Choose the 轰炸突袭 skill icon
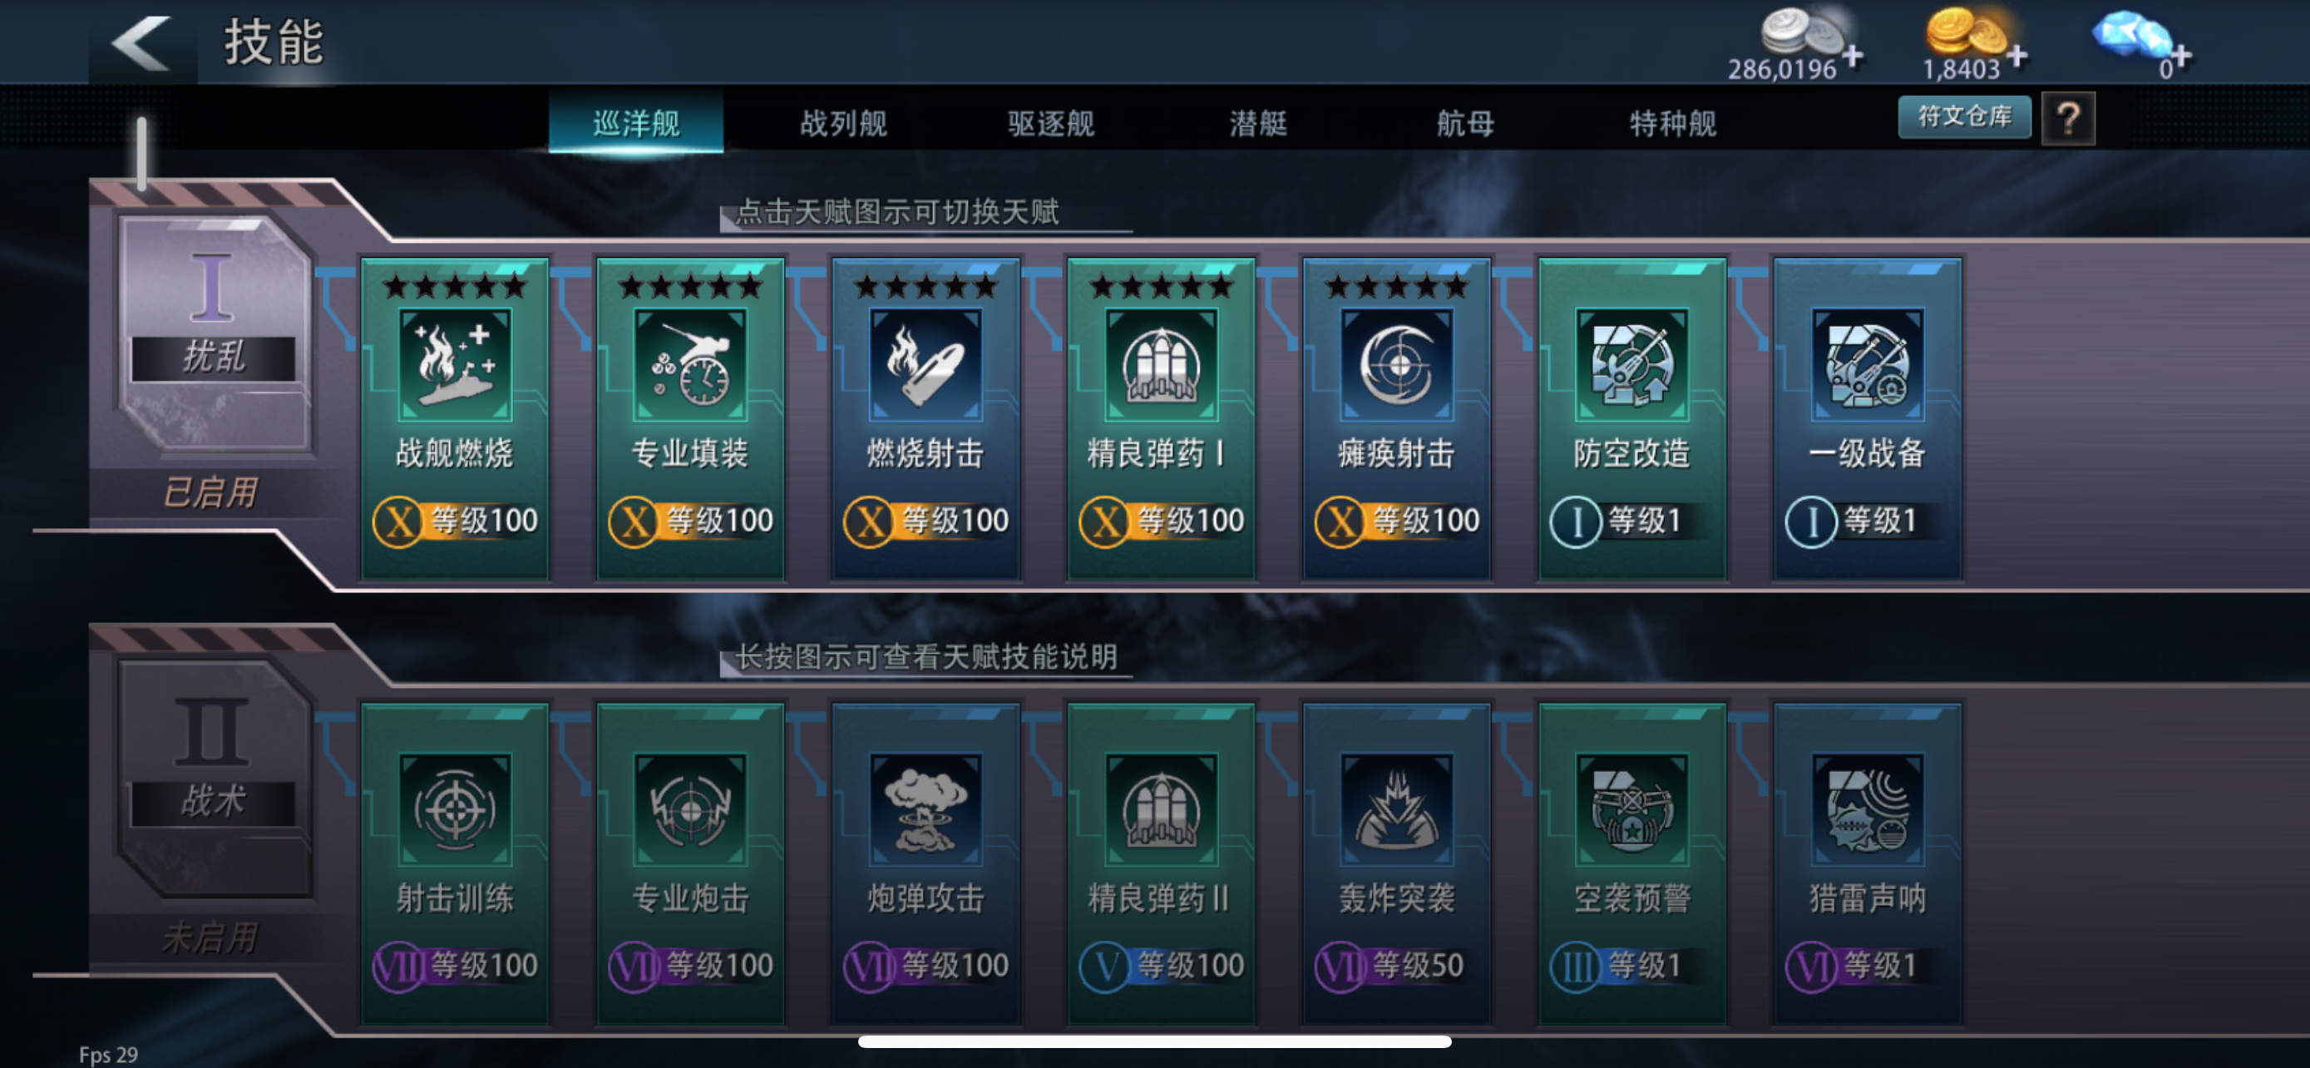The image size is (2310, 1068). tap(1396, 808)
